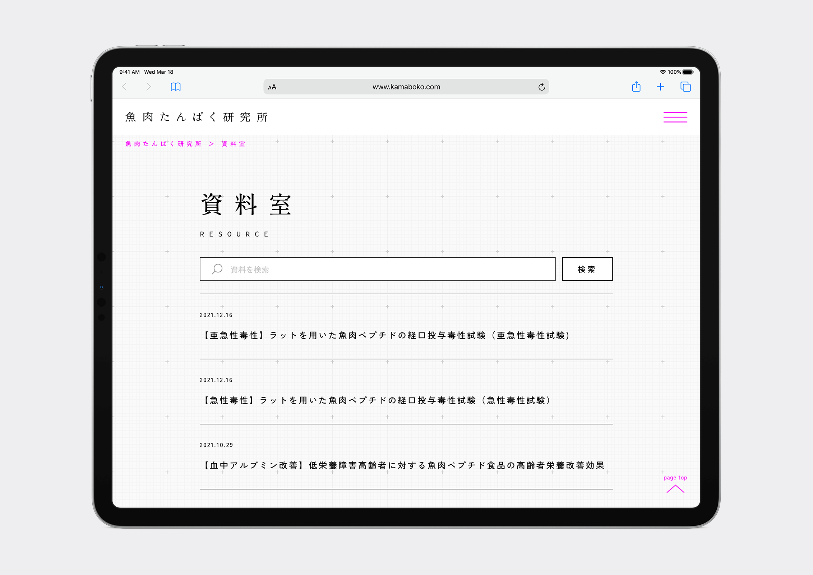Click the www.kamaboko.com address bar

(x=406, y=87)
